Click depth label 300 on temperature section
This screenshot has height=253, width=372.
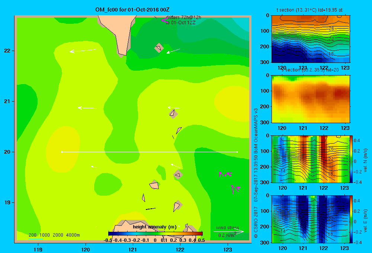coord(266,62)
